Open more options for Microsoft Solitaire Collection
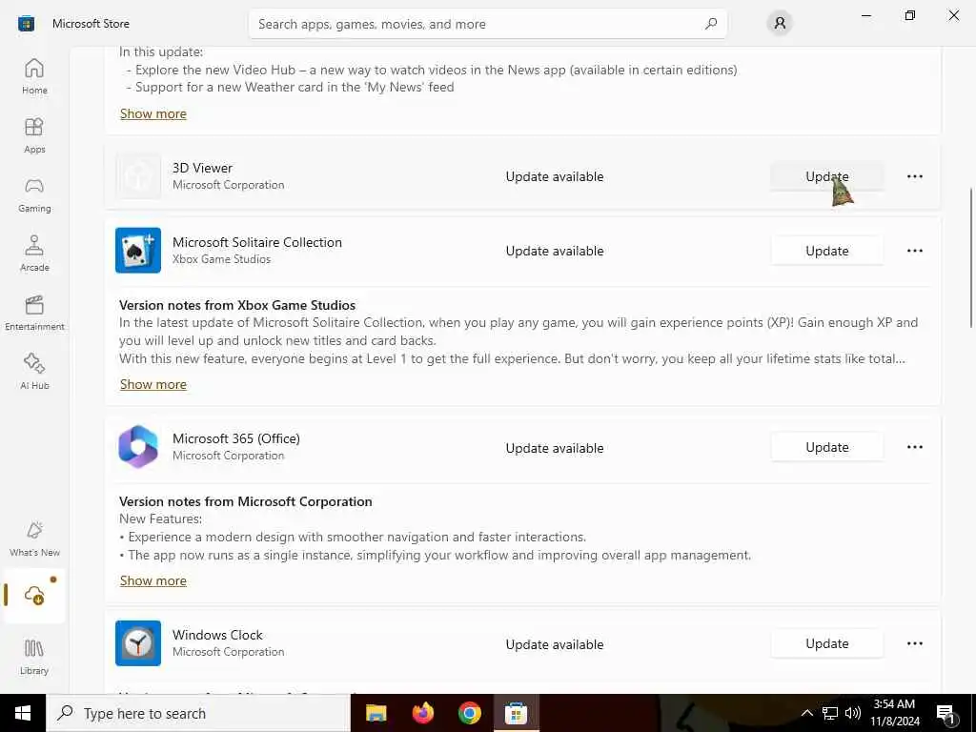Viewport: 976px width, 732px height. (x=914, y=251)
